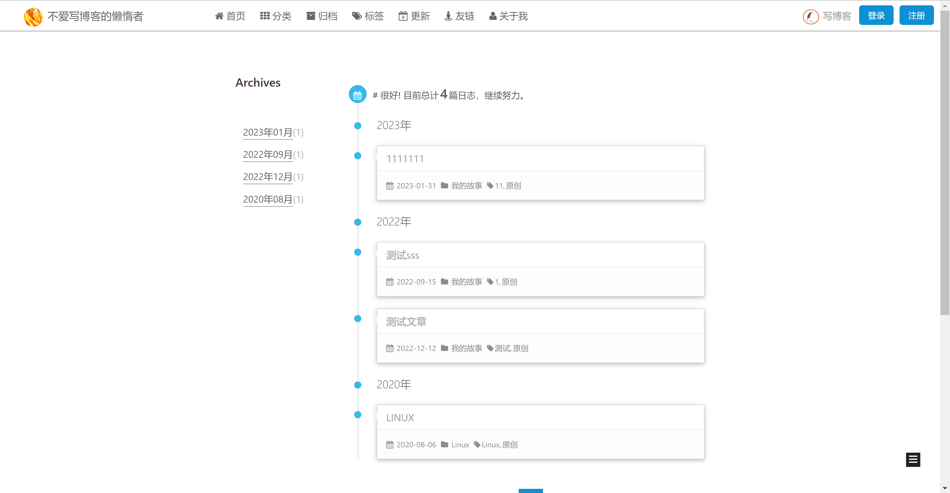Click the tags icon in navbar
Image resolution: width=950 pixels, height=493 pixels.
(x=357, y=16)
